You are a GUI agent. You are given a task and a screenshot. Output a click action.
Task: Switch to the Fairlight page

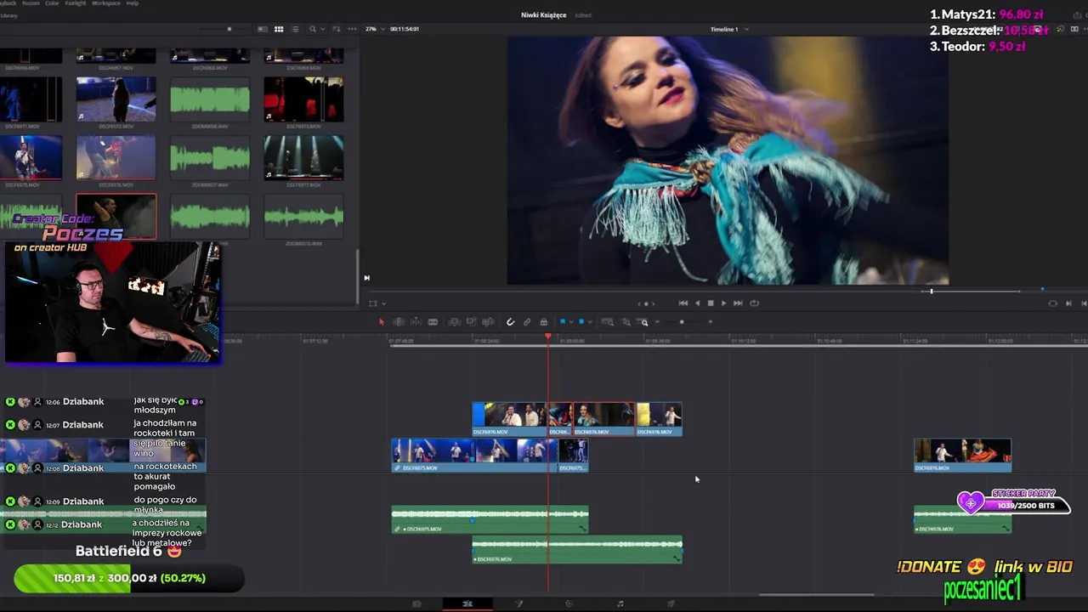coord(620,603)
